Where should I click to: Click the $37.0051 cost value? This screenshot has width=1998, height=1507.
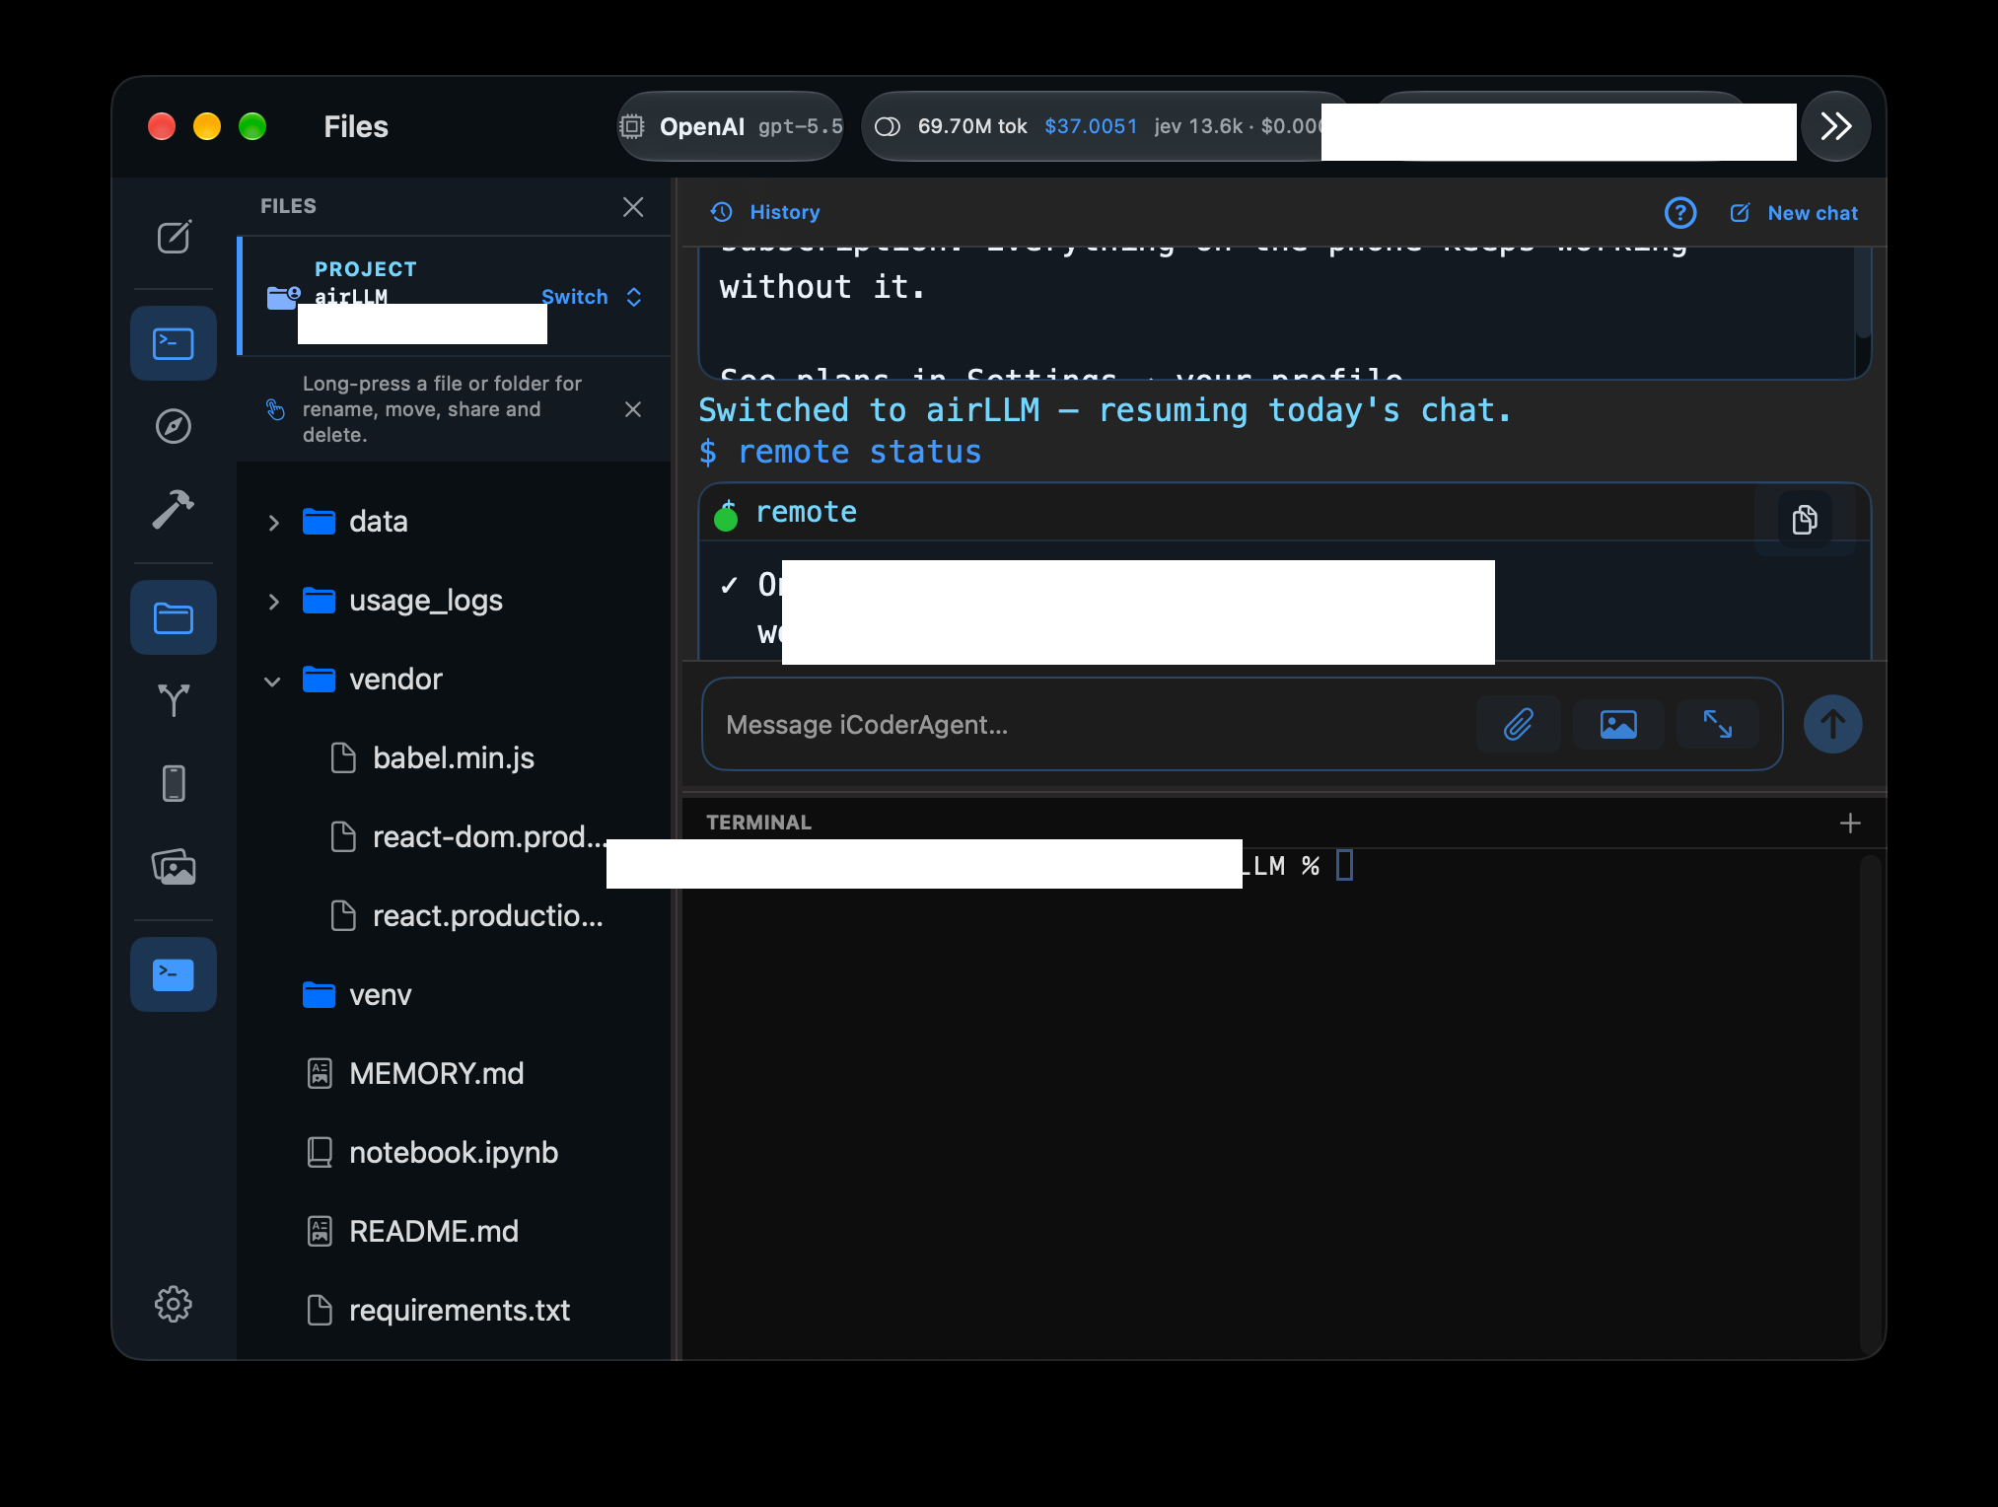[1091, 126]
